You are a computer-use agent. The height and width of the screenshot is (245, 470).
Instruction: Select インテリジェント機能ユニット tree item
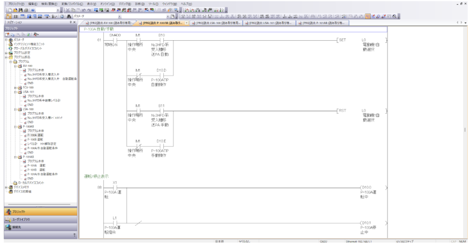[x=29, y=44]
